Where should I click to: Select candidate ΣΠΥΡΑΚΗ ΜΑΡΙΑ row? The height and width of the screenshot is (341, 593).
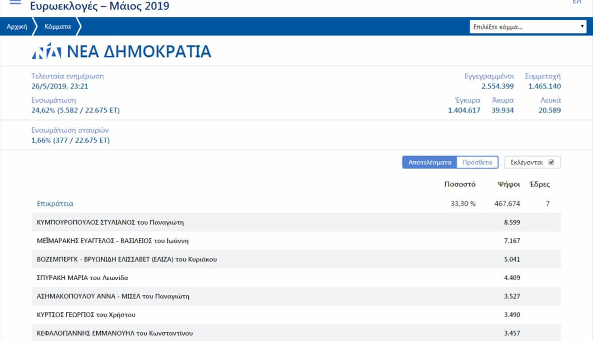point(296,278)
